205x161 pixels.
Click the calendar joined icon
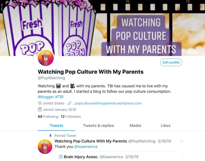pos(40,109)
